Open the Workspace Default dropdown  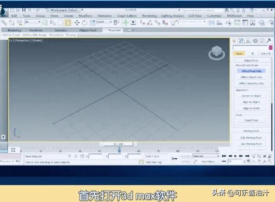(x=65, y=10)
